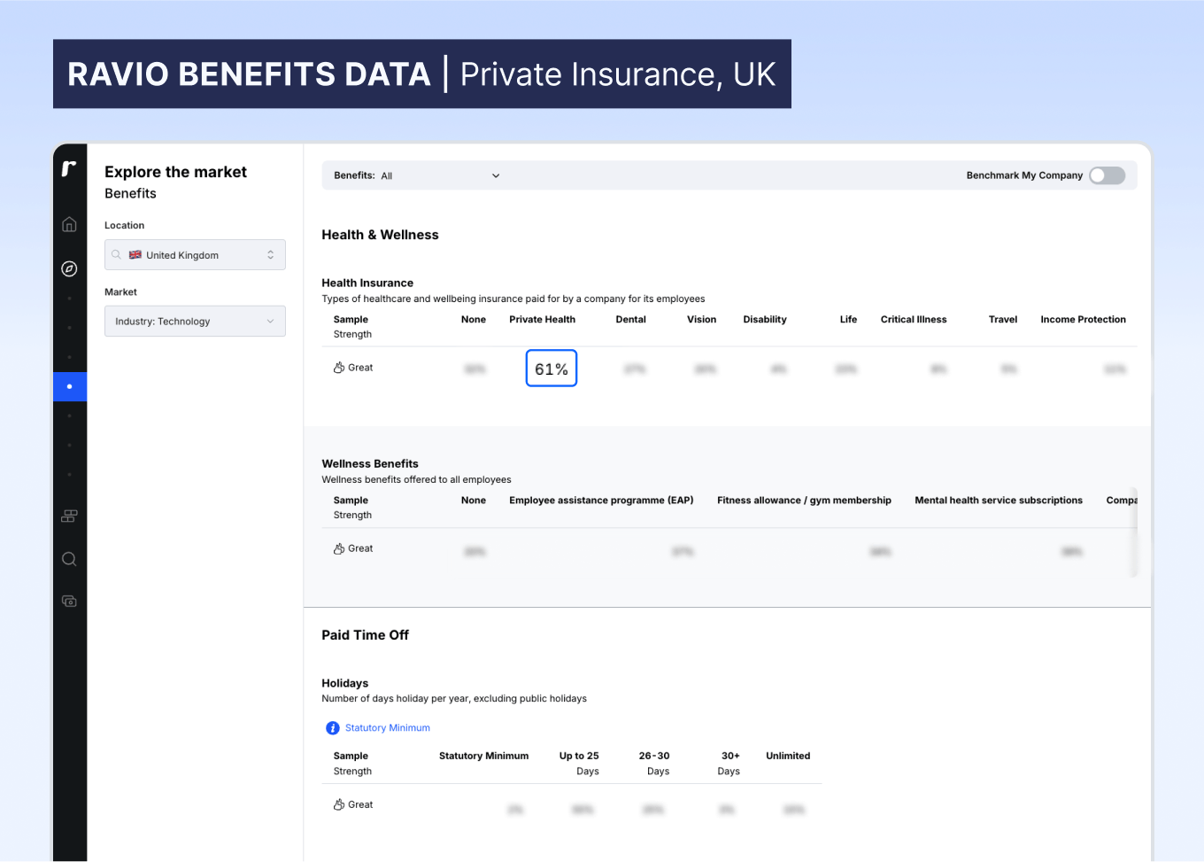Open the money/compensation sidebar icon

click(69, 602)
